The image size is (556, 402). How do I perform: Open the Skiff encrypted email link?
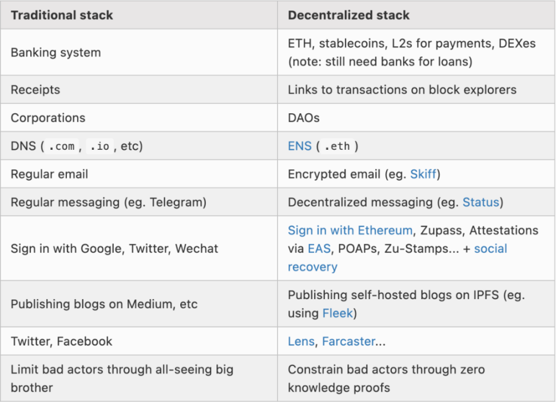[424, 174]
